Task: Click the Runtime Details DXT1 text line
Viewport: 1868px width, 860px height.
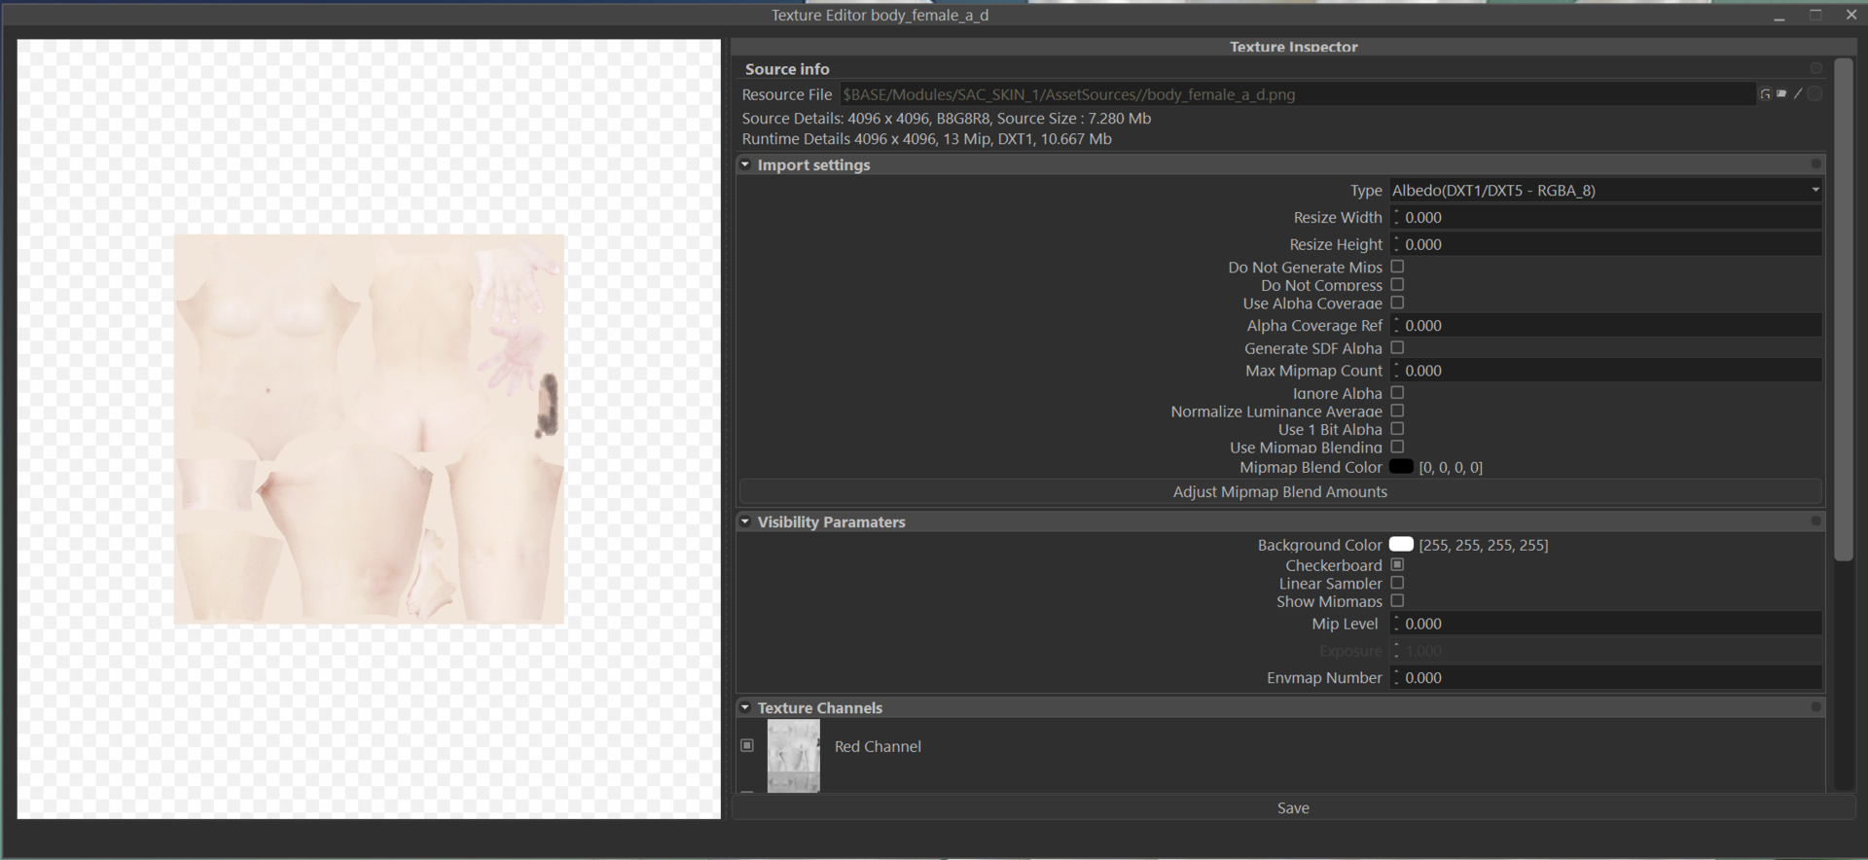Action: tap(926, 139)
